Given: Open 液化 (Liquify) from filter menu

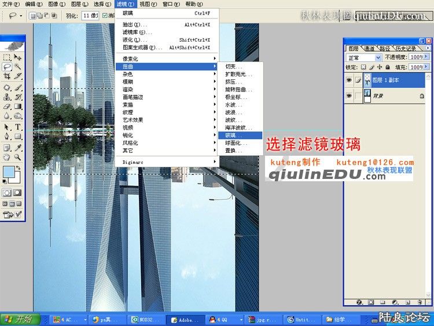Looking at the screenshot, I should [x=134, y=40].
